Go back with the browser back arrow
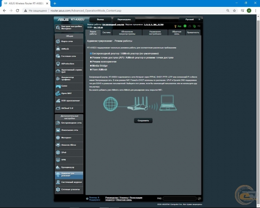The width and height of the screenshot is (260, 208). coord(4,10)
